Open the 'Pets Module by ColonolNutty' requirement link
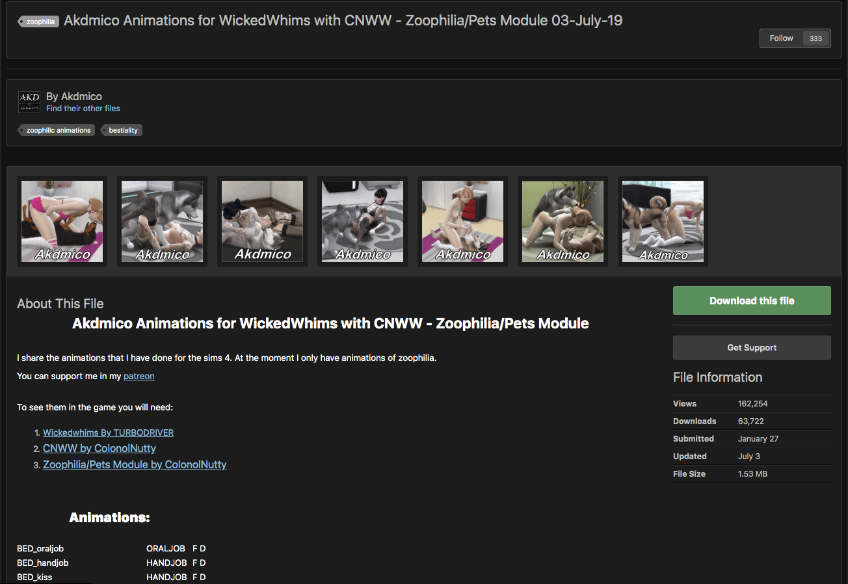This screenshot has width=848, height=584. pos(135,464)
